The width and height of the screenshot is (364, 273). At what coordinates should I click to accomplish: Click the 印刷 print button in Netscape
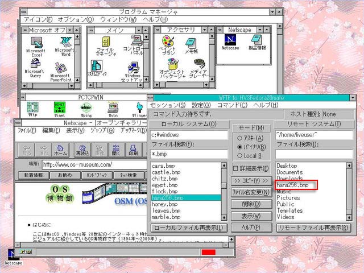point(133,150)
